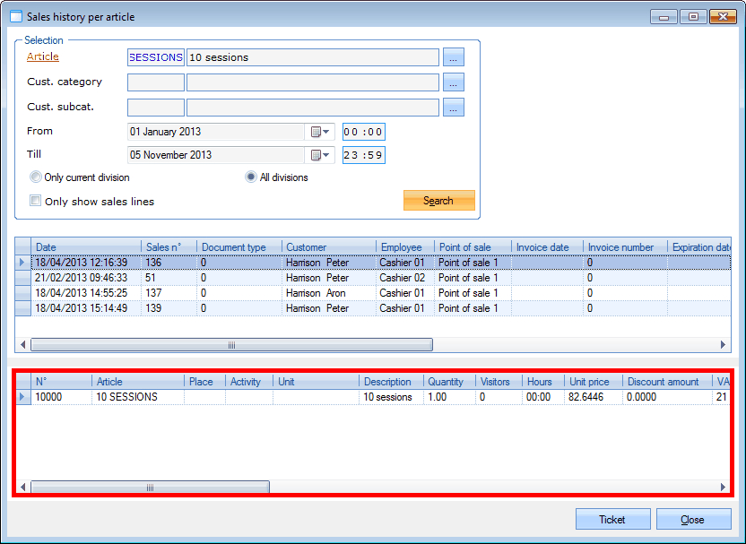Click the browse button for Cust. category
This screenshot has width=746, height=544.
tap(455, 82)
